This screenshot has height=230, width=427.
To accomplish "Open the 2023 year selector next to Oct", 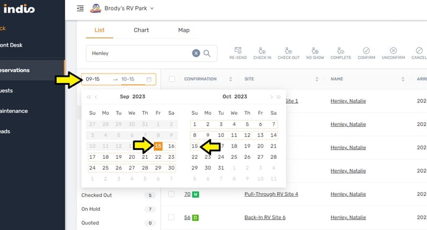I will pyautogui.click(x=241, y=97).
